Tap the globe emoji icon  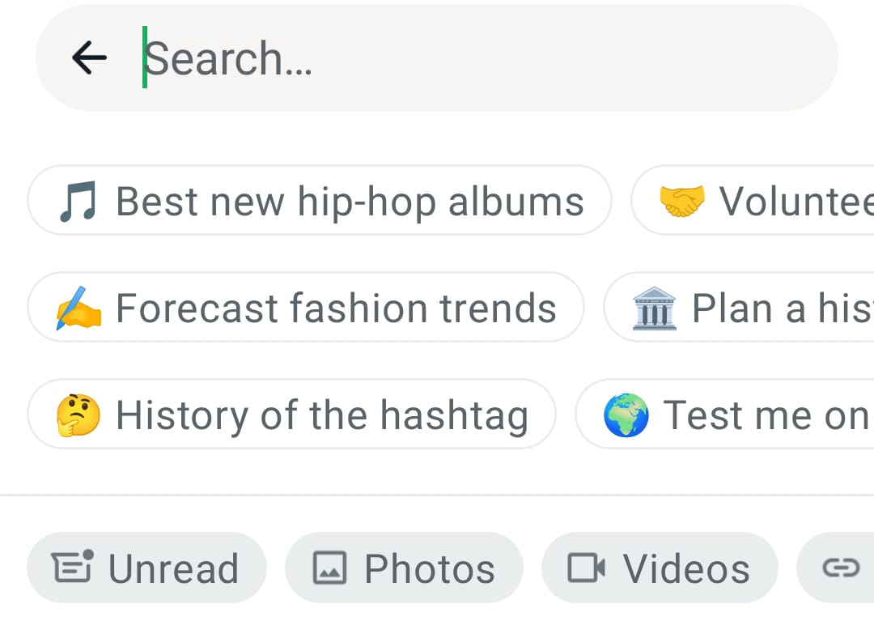[x=626, y=415]
